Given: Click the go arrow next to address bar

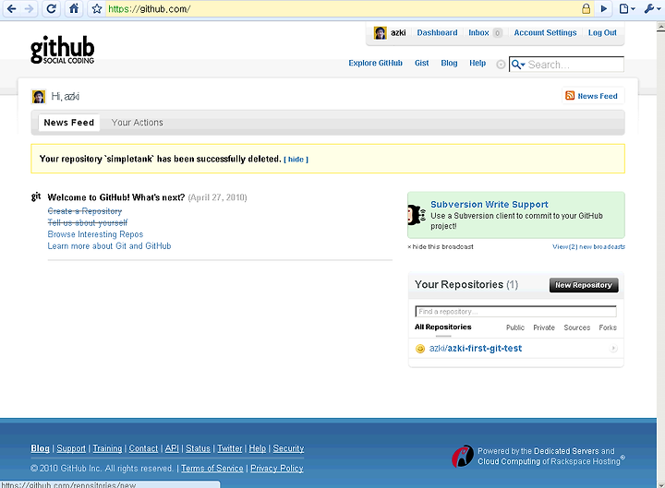Looking at the screenshot, I should coord(603,9).
